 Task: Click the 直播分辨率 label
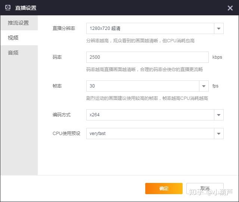coord(64,28)
